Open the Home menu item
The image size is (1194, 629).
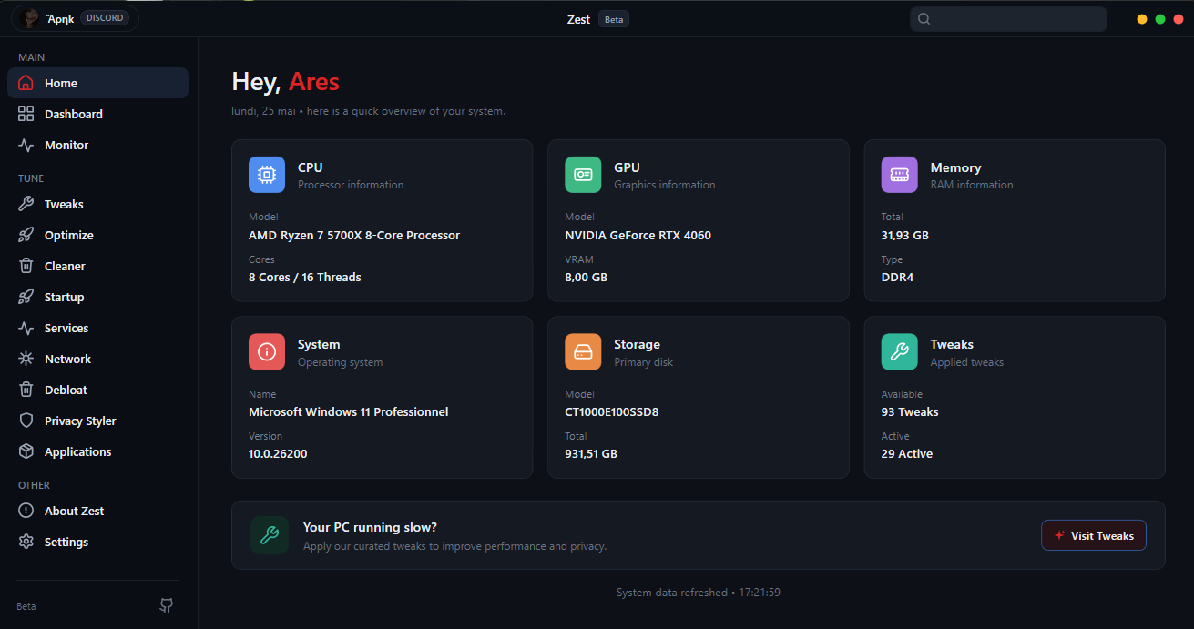click(98, 83)
